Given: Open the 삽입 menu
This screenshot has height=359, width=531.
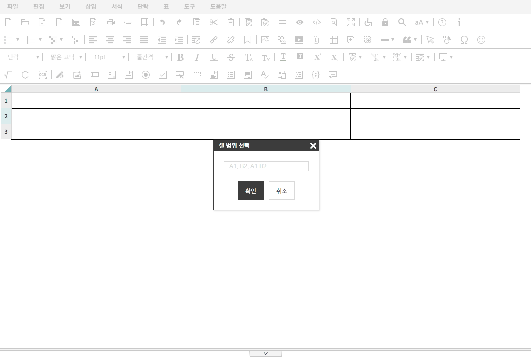Looking at the screenshot, I should click(91, 7).
